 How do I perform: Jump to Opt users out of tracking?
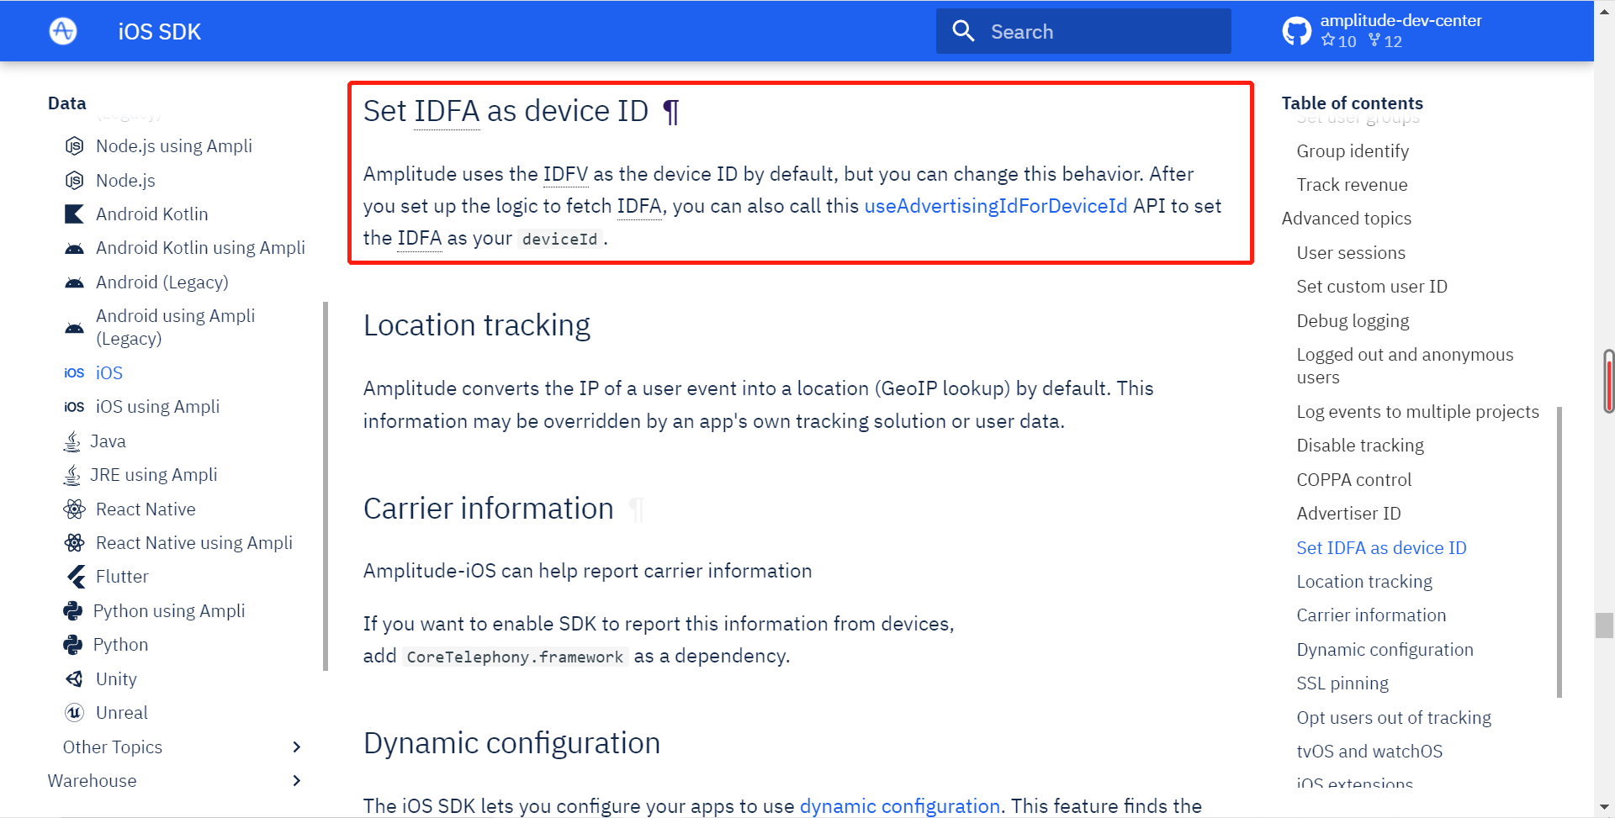(x=1394, y=718)
